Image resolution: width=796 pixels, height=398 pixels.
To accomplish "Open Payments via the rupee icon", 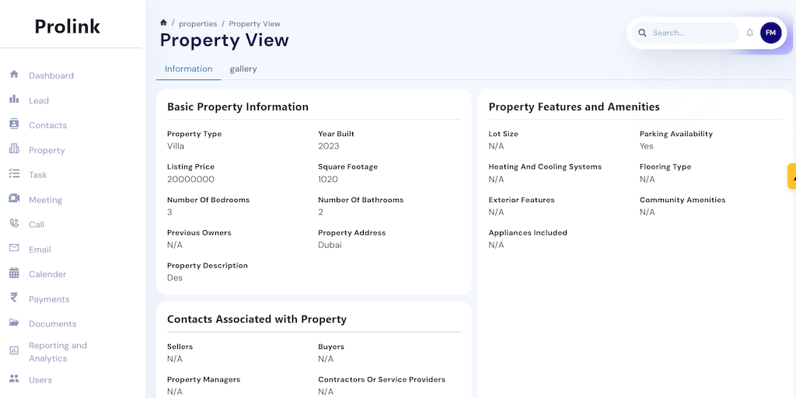I will 14,298.
